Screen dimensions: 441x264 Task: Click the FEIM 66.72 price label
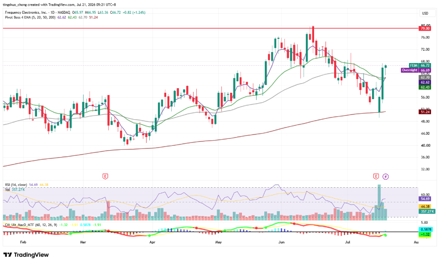[x=420, y=66]
